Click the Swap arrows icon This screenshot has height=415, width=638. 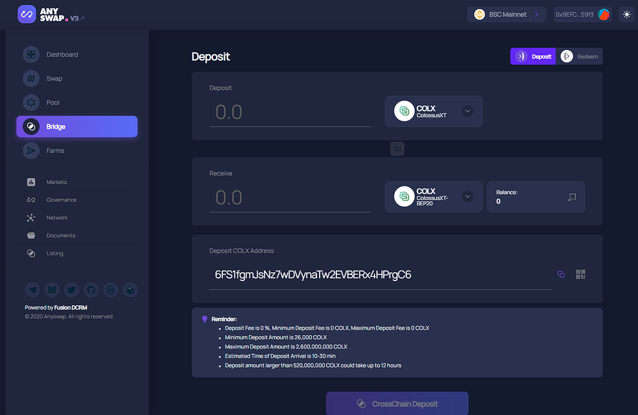[x=31, y=79]
